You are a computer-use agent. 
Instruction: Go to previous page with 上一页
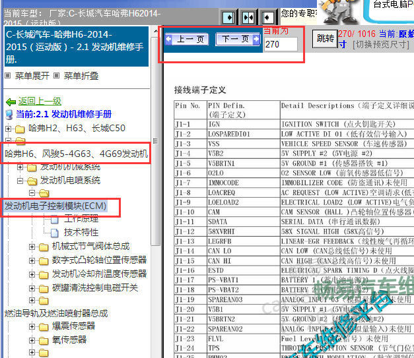pos(187,40)
